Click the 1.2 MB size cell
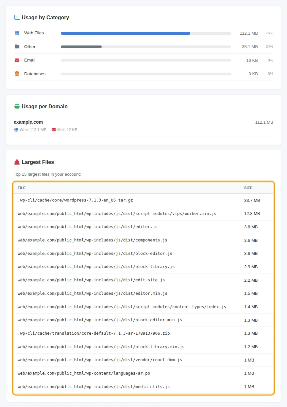The height and width of the screenshot is (407, 287). (251, 347)
